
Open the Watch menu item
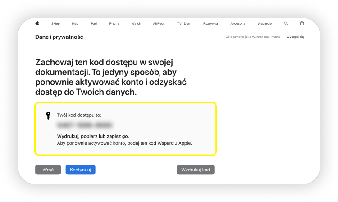point(136,23)
